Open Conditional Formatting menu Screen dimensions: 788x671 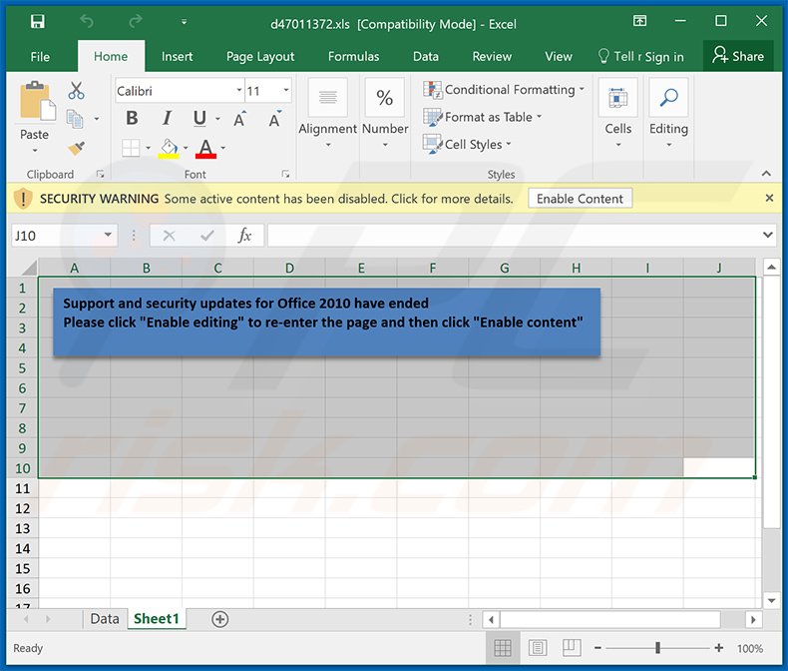tap(503, 90)
